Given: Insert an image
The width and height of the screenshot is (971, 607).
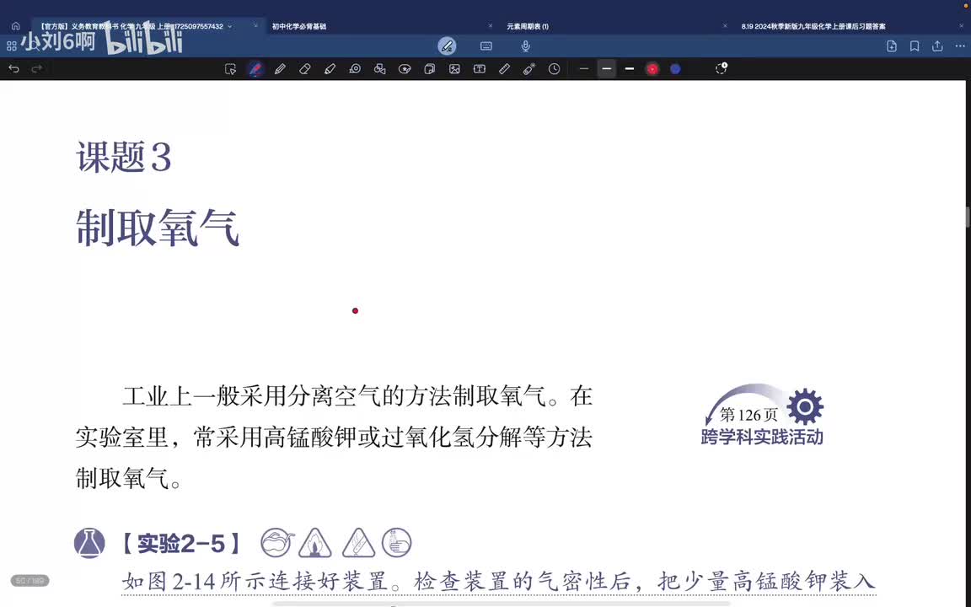Looking at the screenshot, I should [x=454, y=69].
